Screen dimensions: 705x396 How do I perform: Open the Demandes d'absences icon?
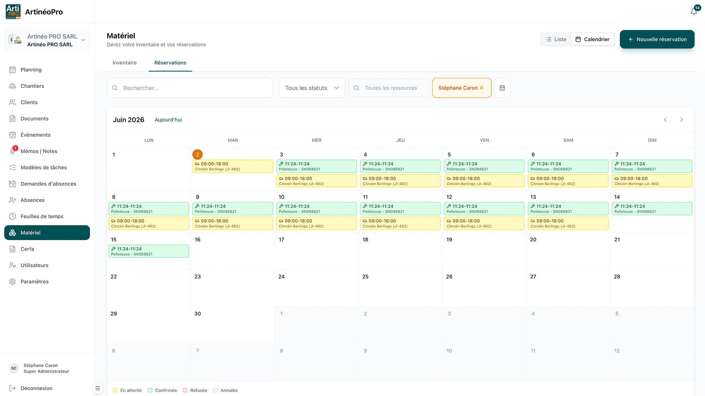point(12,184)
